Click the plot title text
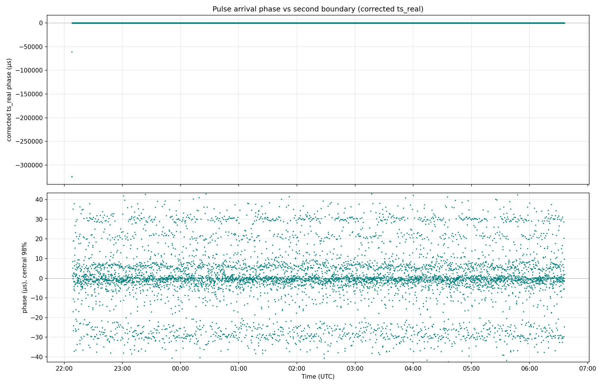This screenshot has height=387, width=603. [318, 9]
